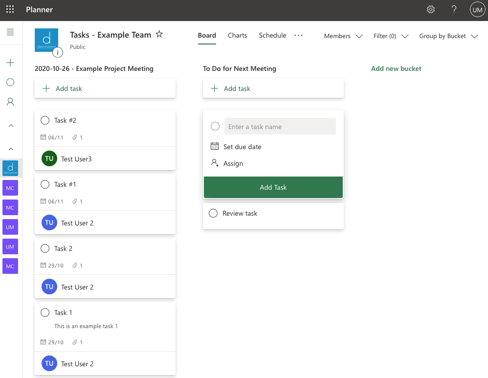The height and width of the screenshot is (378, 488).
Task: Toggle the hamburger navigation menu
Action: point(10,32)
